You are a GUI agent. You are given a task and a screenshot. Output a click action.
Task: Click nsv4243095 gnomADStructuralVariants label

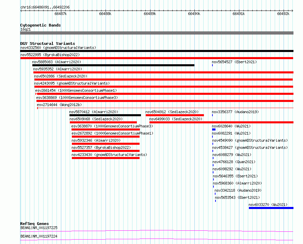(72, 83)
